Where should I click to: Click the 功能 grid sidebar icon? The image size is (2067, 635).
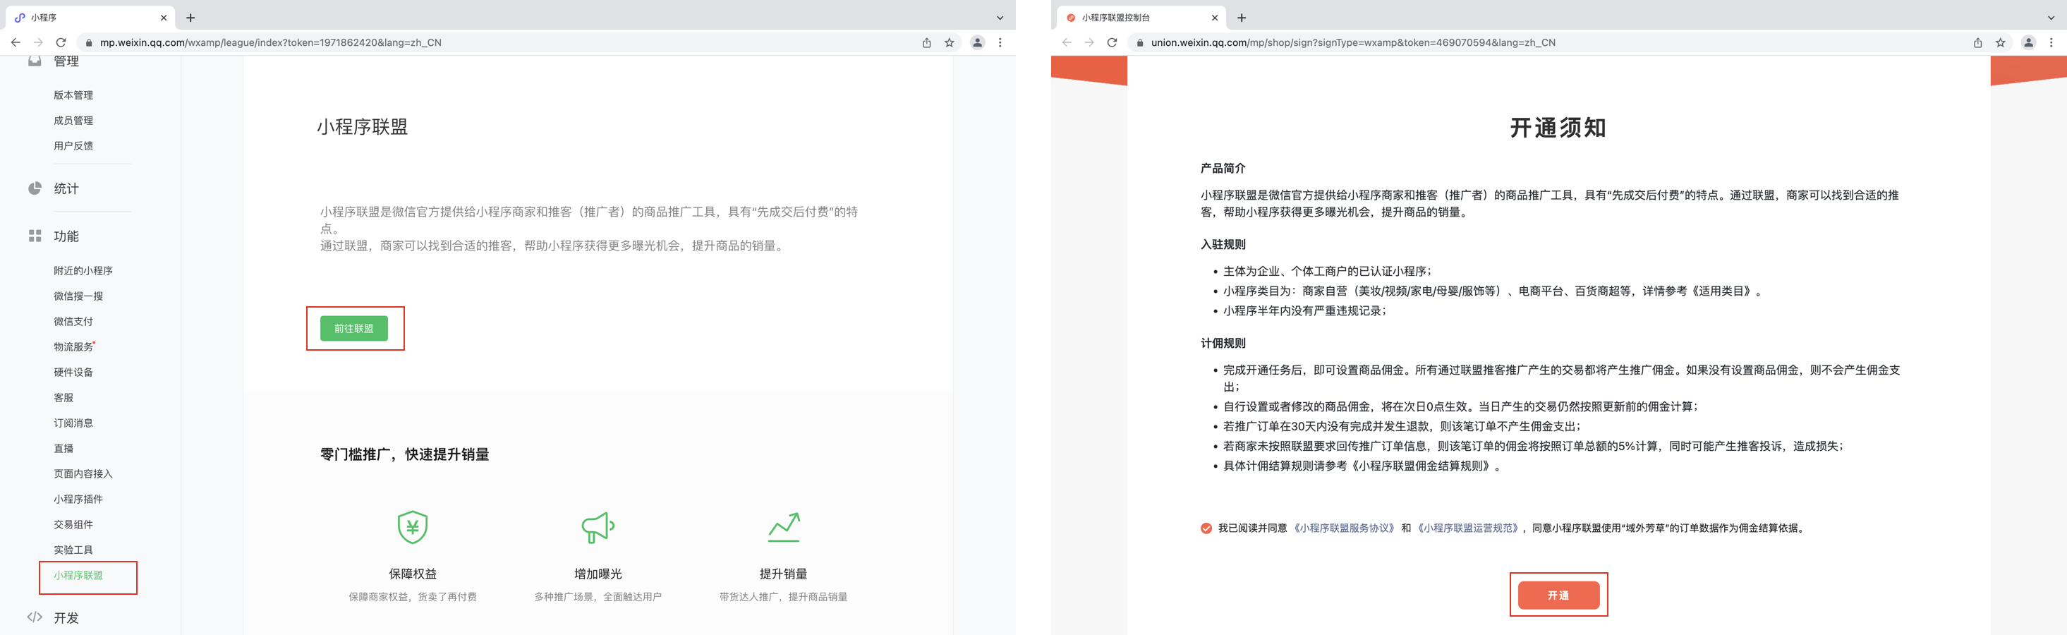(x=35, y=236)
